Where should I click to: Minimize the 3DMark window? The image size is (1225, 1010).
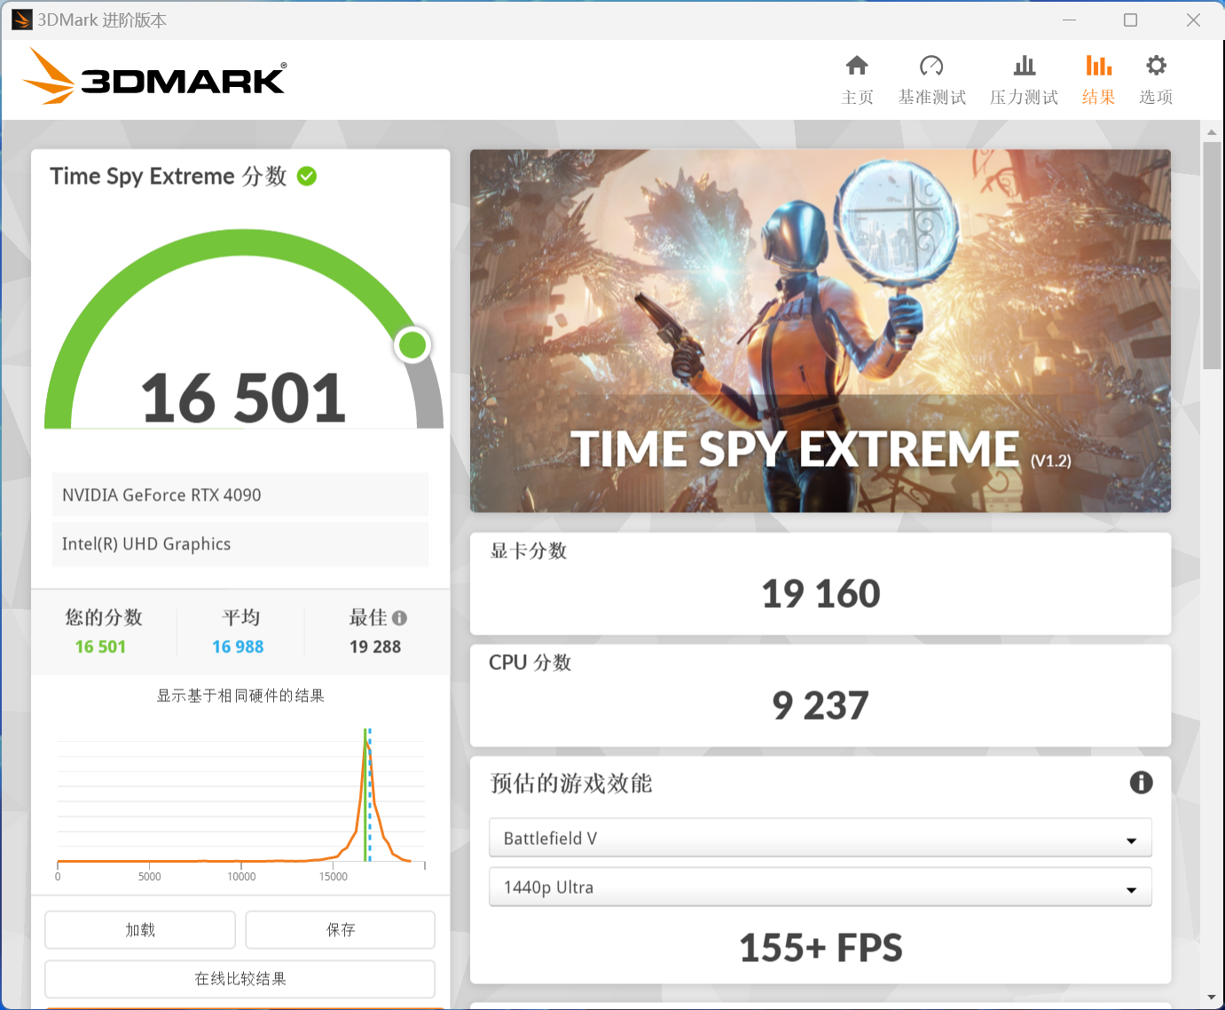click(x=1070, y=20)
